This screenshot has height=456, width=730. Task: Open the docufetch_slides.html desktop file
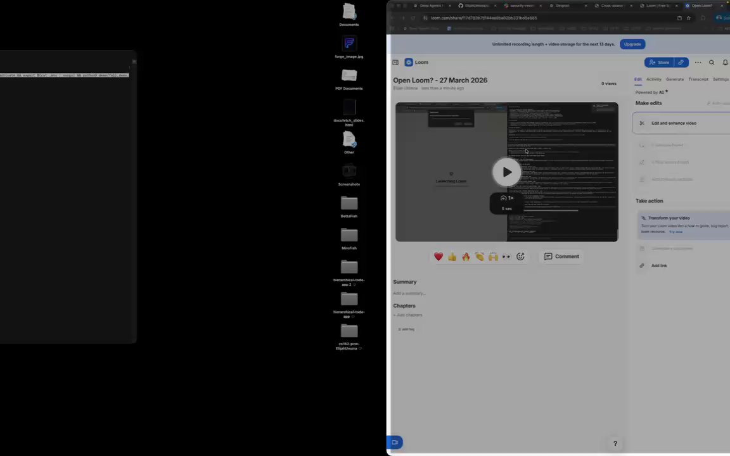point(349,112)
